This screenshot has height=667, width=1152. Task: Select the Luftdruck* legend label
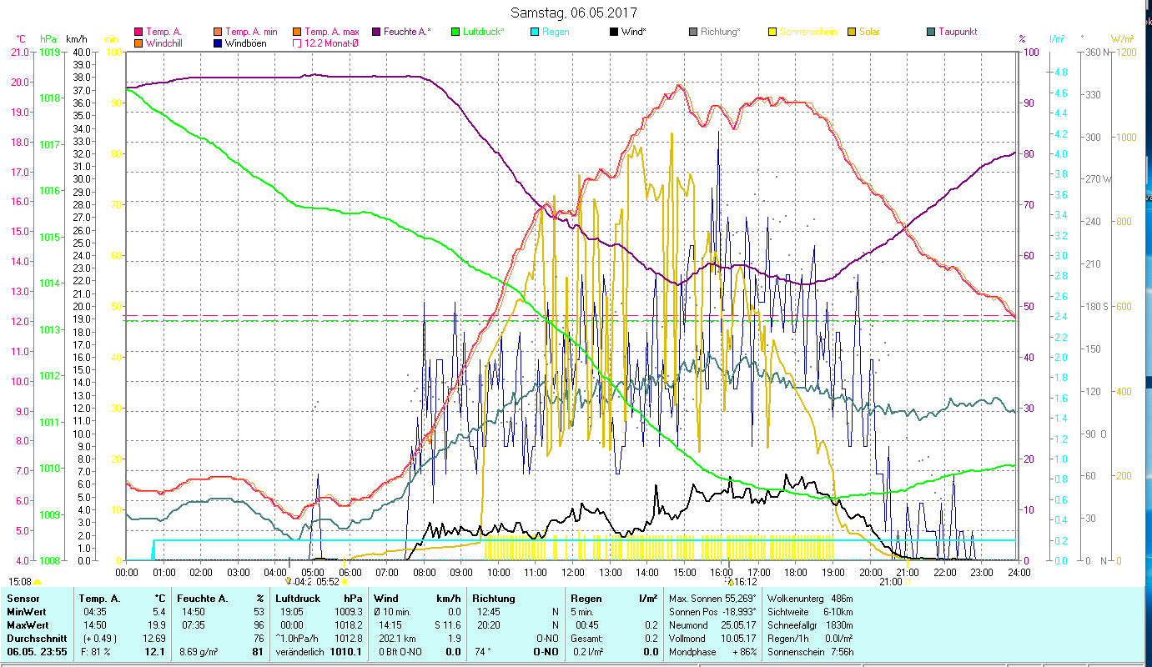485,32
